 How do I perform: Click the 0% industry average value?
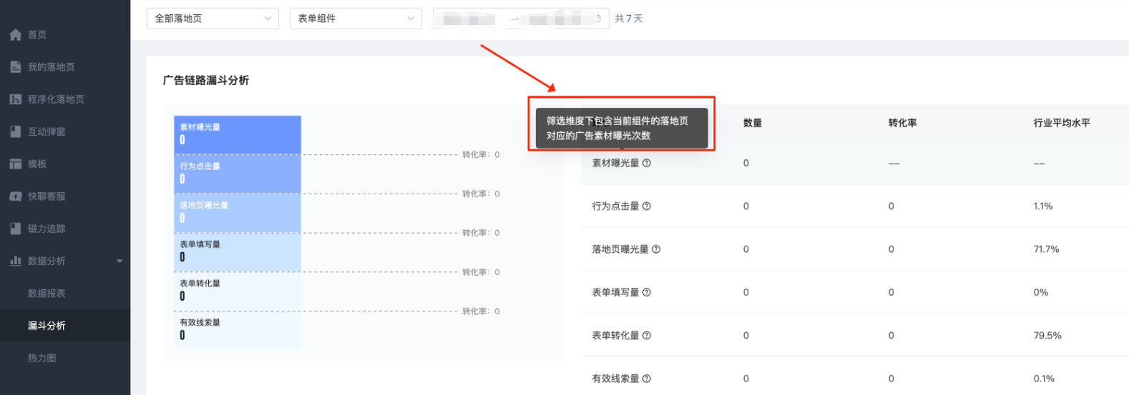coord(1041,292)
